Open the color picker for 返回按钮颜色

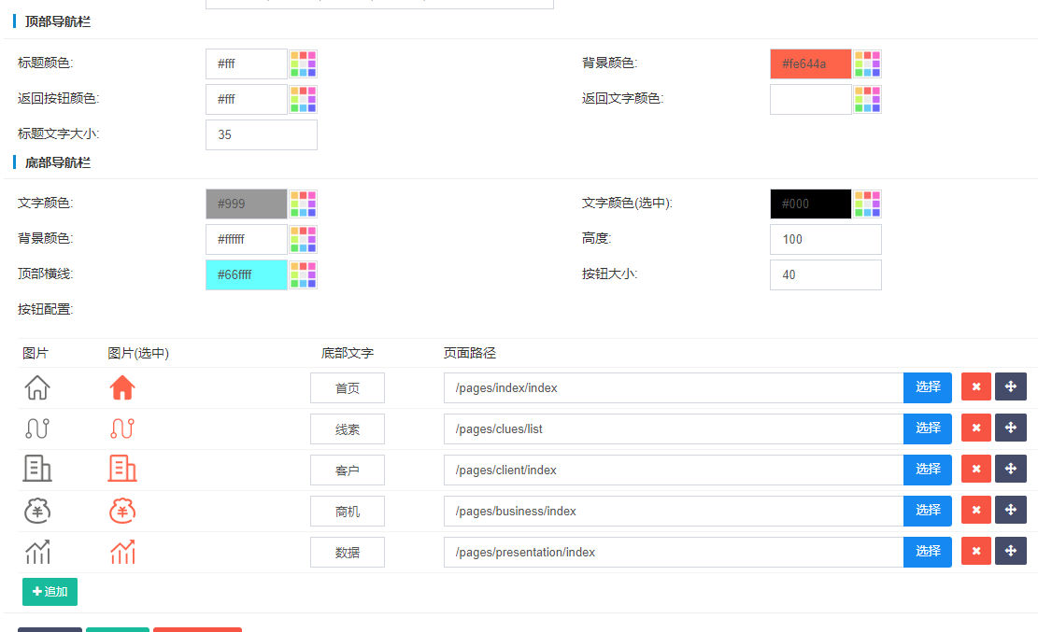click(303, 99)
